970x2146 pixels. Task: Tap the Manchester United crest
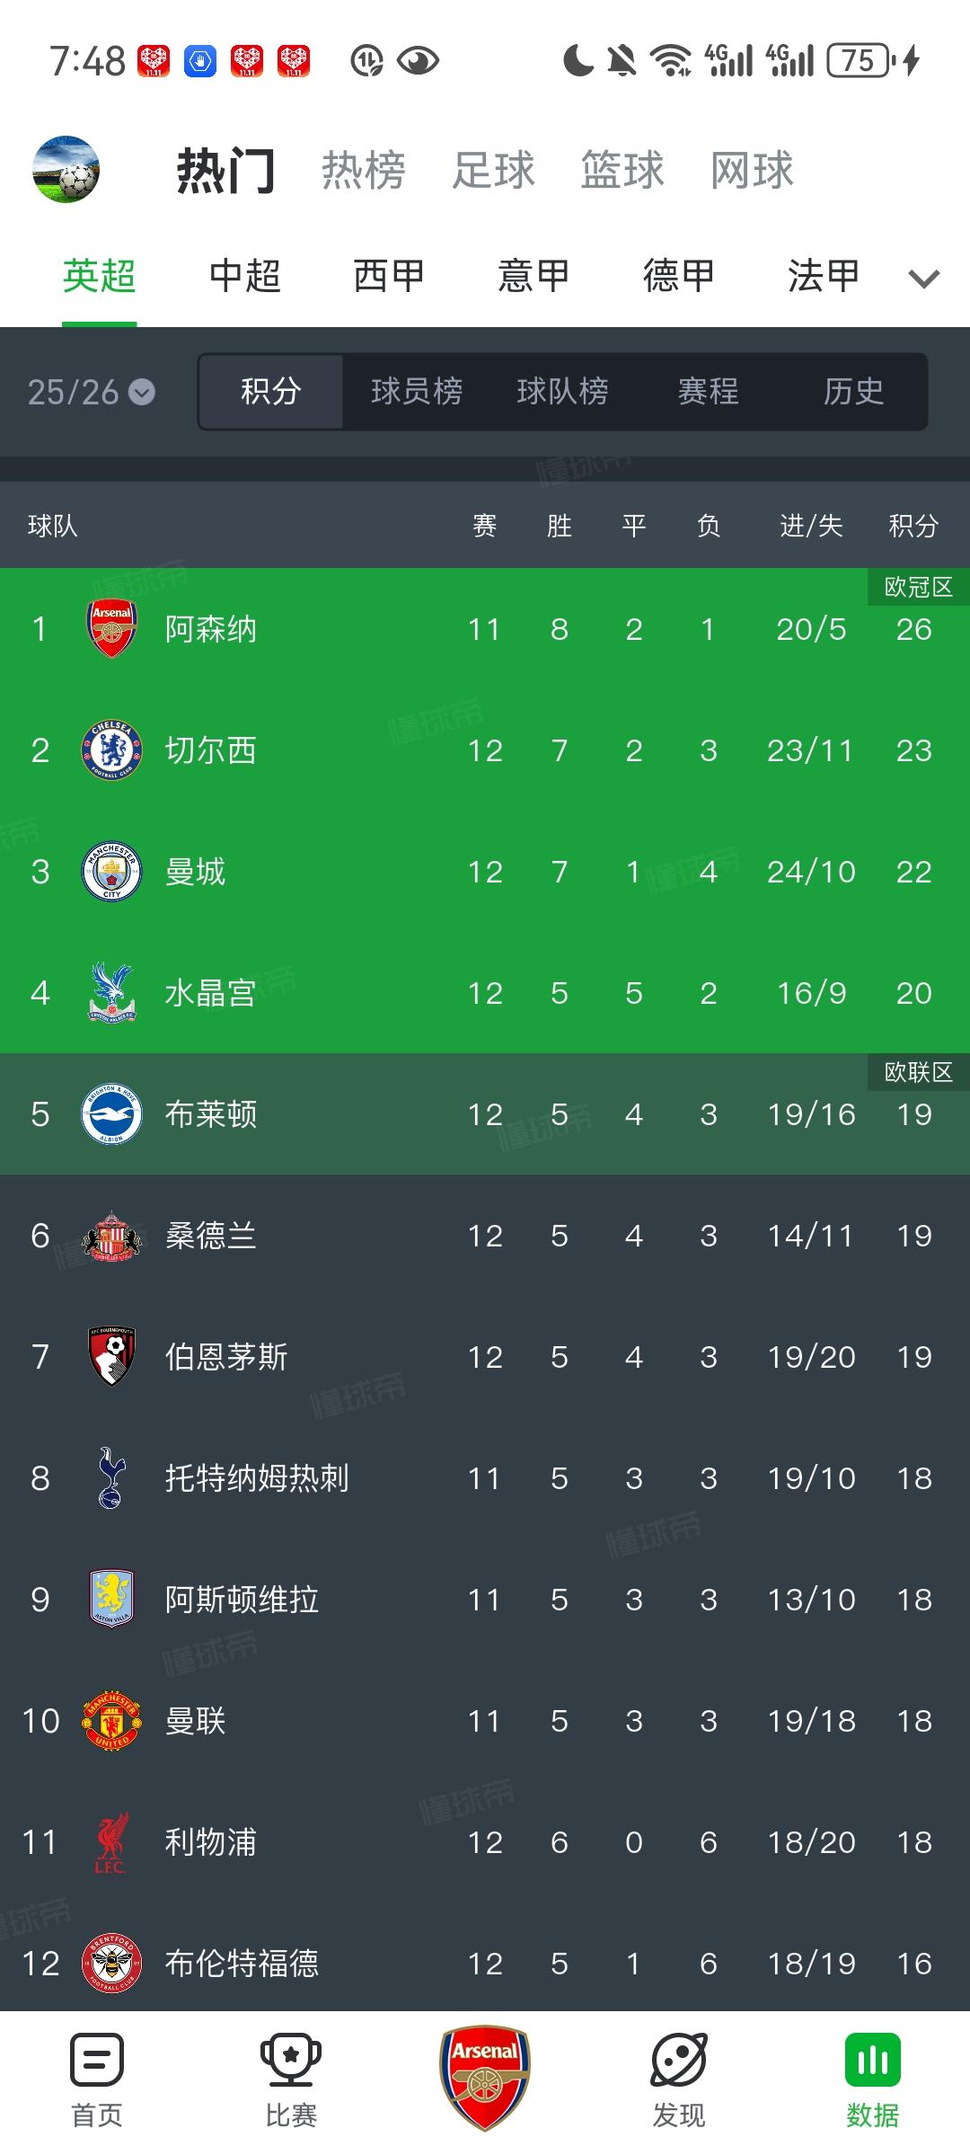pyautogui.click(x=111, y=1721)
